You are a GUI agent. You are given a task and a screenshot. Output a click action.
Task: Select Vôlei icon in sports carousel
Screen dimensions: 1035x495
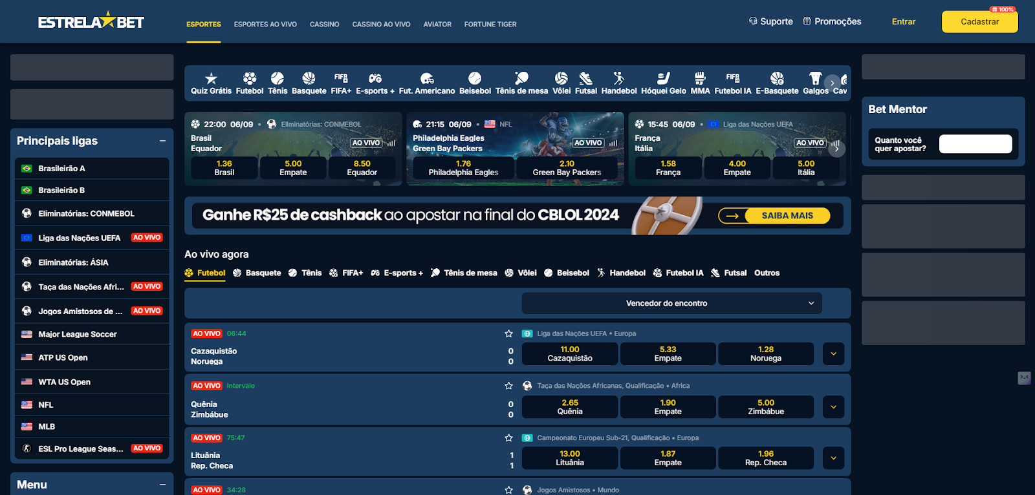pyautogui.click(x=561, y=78)
